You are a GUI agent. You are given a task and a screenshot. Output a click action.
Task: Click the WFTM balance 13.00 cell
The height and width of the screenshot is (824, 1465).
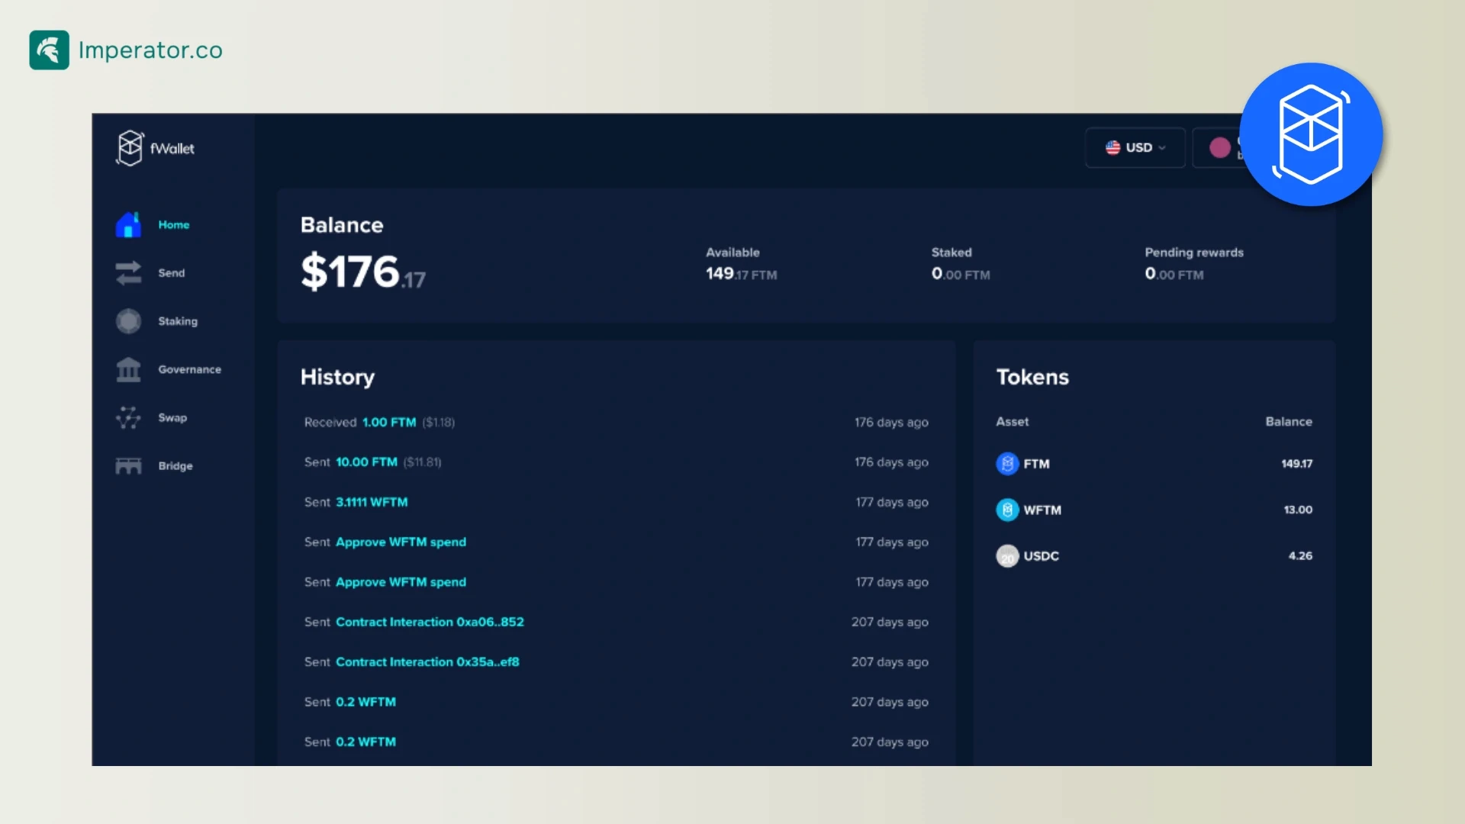point(1298,510)
